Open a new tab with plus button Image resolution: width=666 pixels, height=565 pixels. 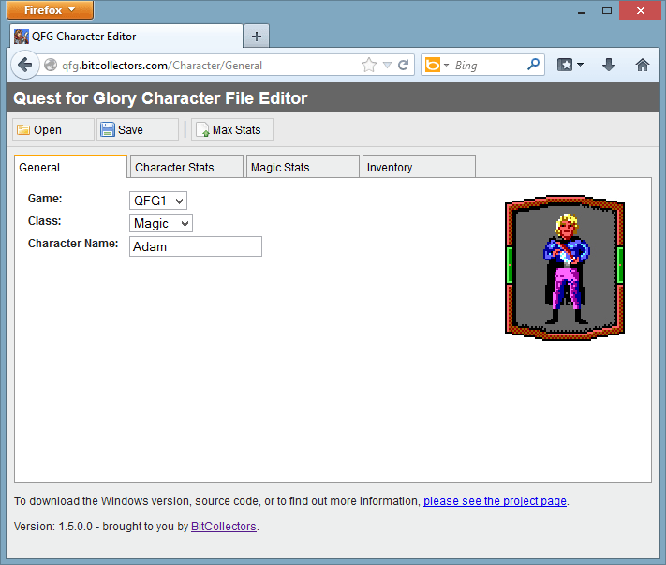click(x=256, y=37)
